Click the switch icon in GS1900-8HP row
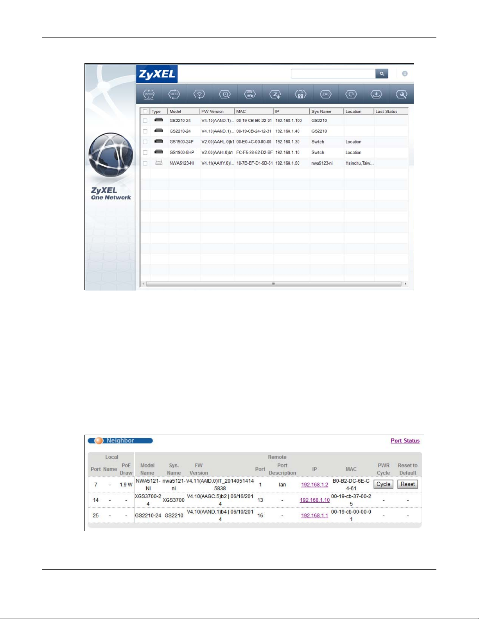This screenshot has width=479, height=619. point(159,152)
